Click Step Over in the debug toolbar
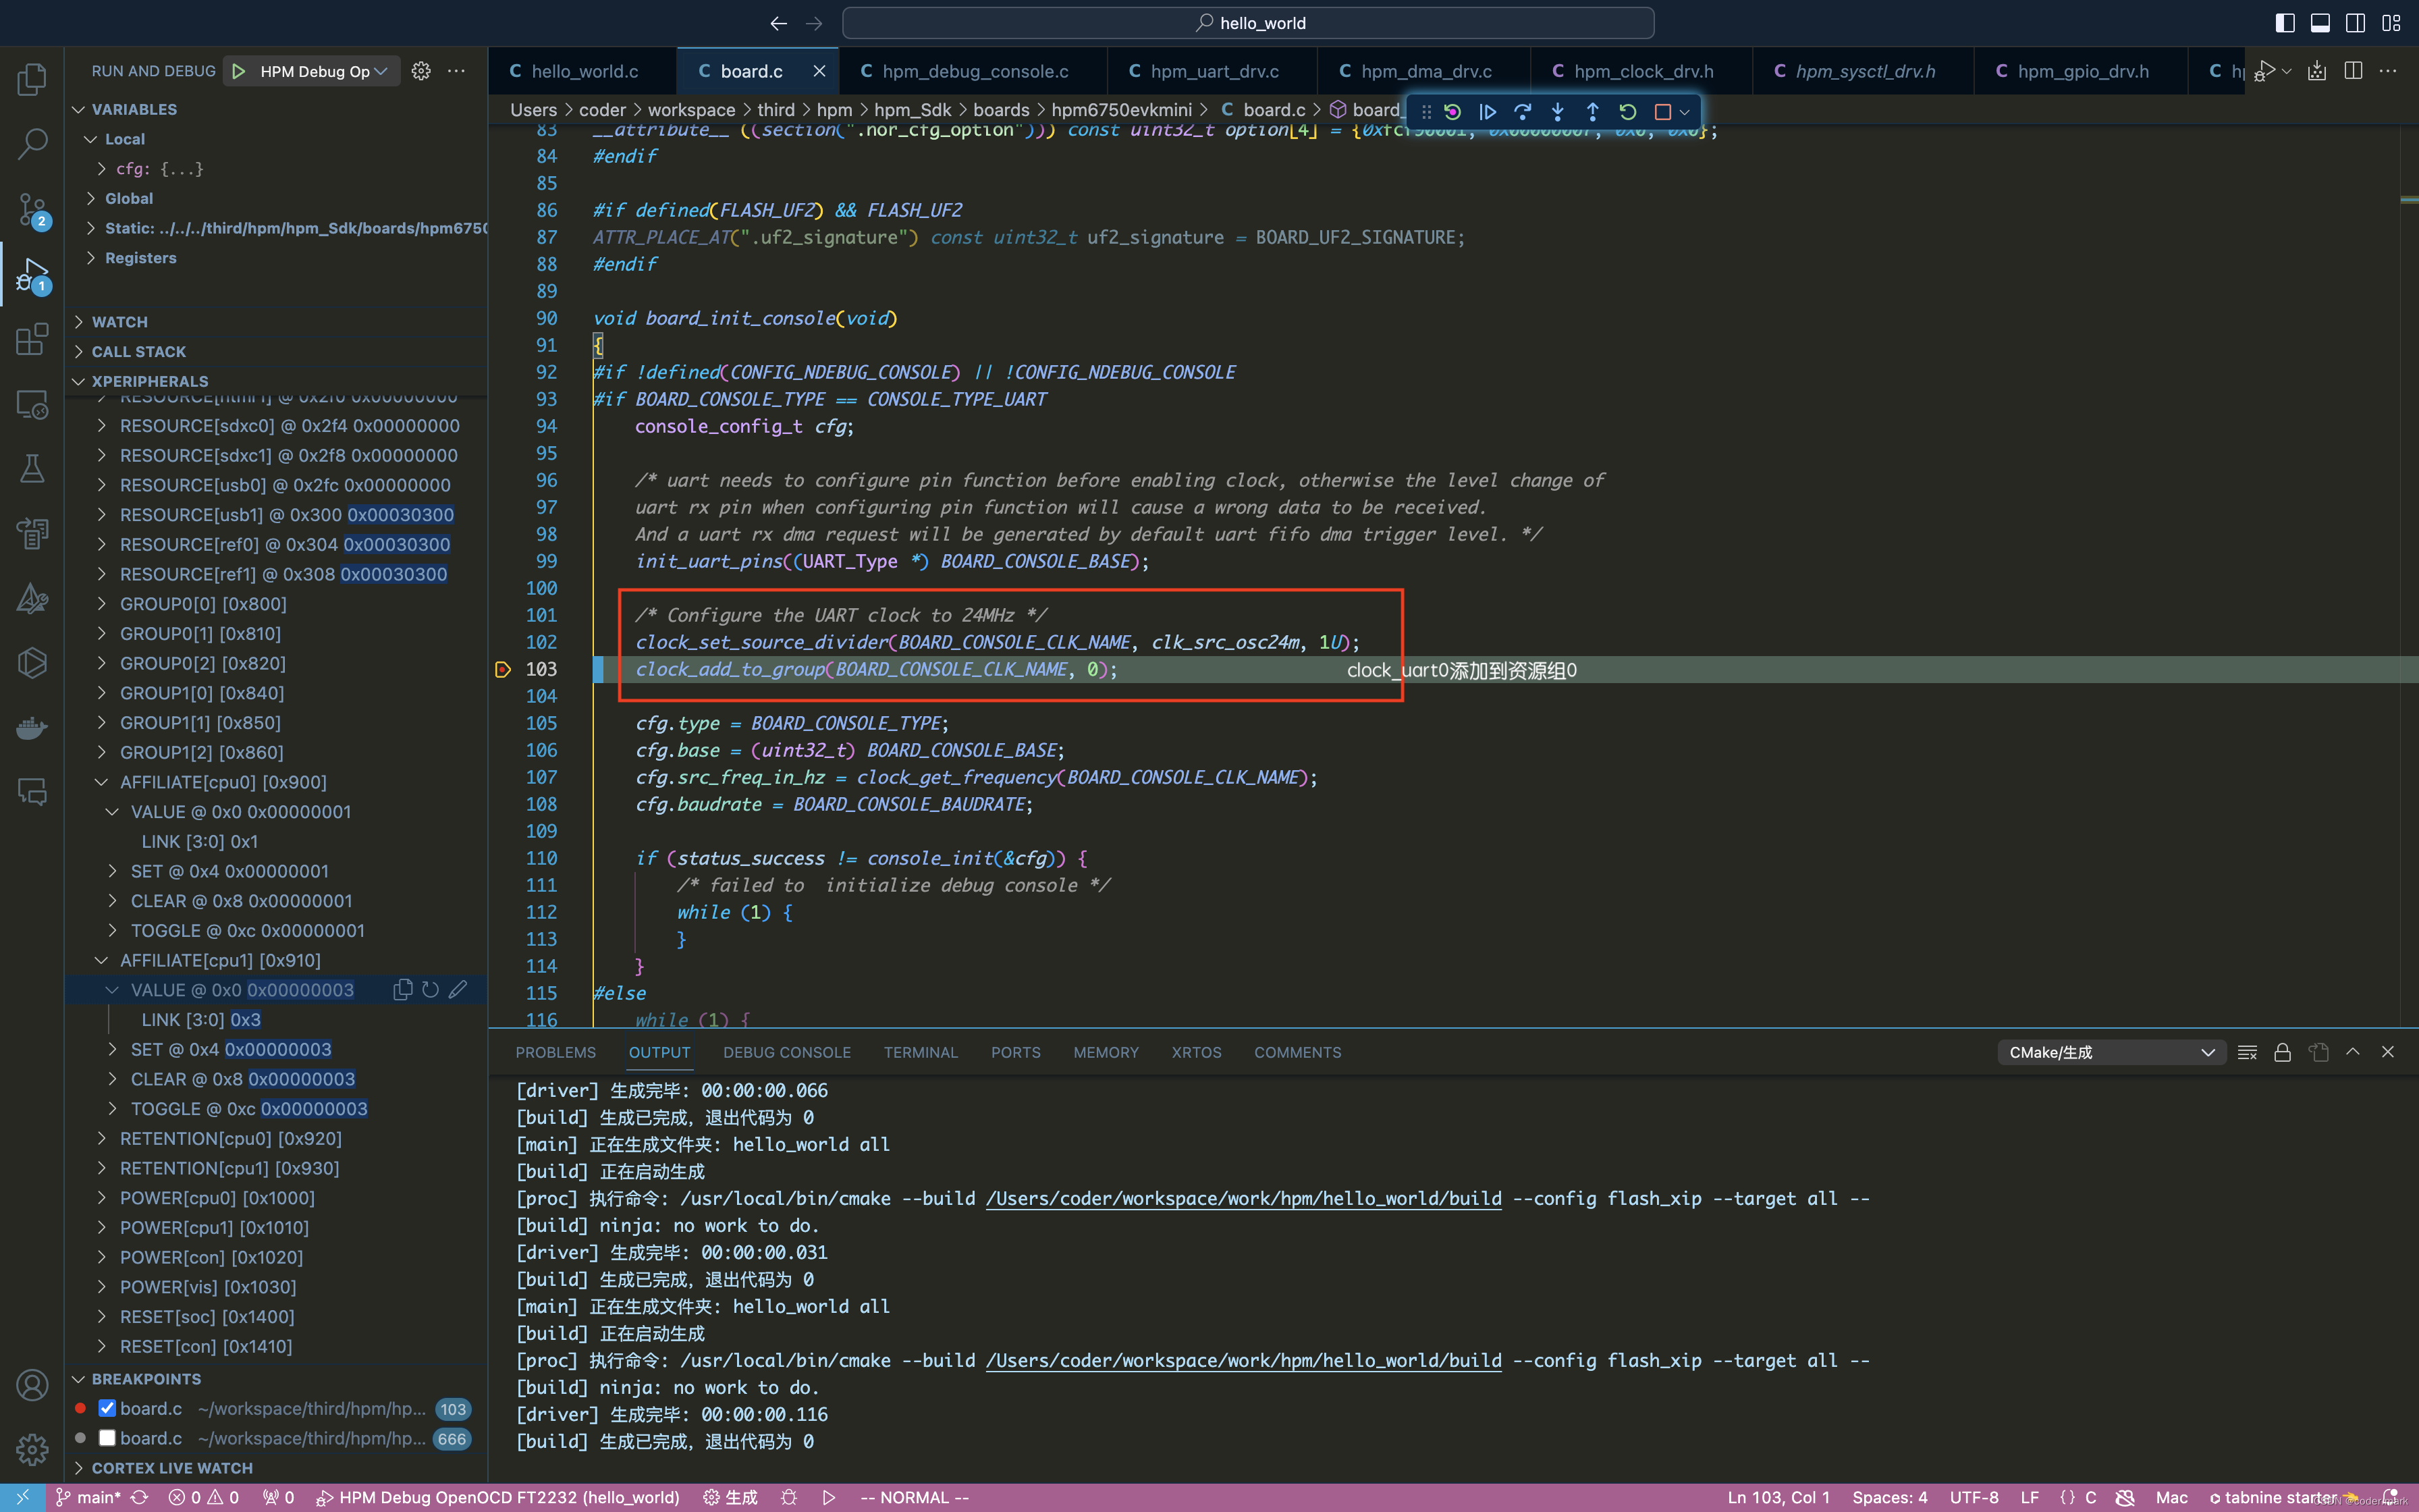Image resolution: width=2419 pixels, height=1512 pixels. pos(1523,112)
